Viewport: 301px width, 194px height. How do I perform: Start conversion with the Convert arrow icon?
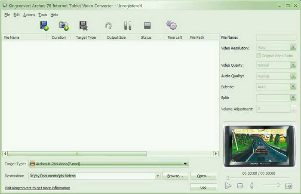tap(108, 26)
